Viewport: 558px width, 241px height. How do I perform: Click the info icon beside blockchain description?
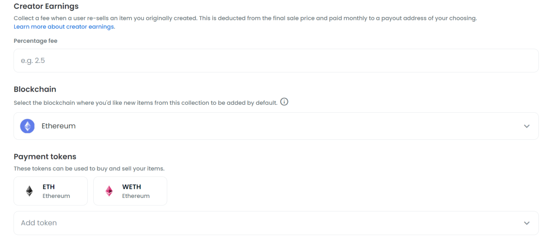coord(284,102)
